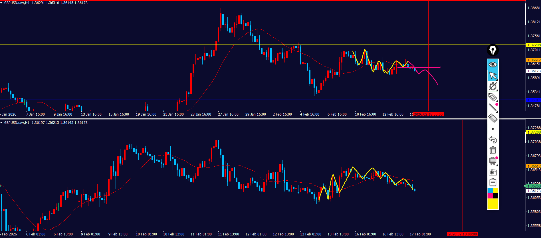Click the clipboard icon in toolbar
This screenshot has height=238, width=541.
point(492,182)
